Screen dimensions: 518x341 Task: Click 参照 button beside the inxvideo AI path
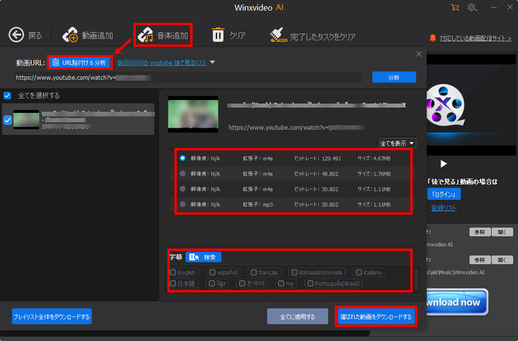tap(480, 232)
